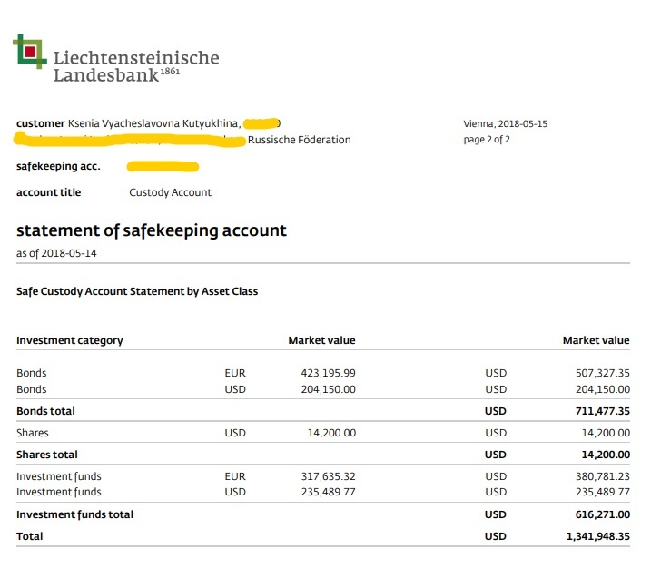
Task: Click the grand Total 1,341,948.35
Action: (x=598, y=536)
